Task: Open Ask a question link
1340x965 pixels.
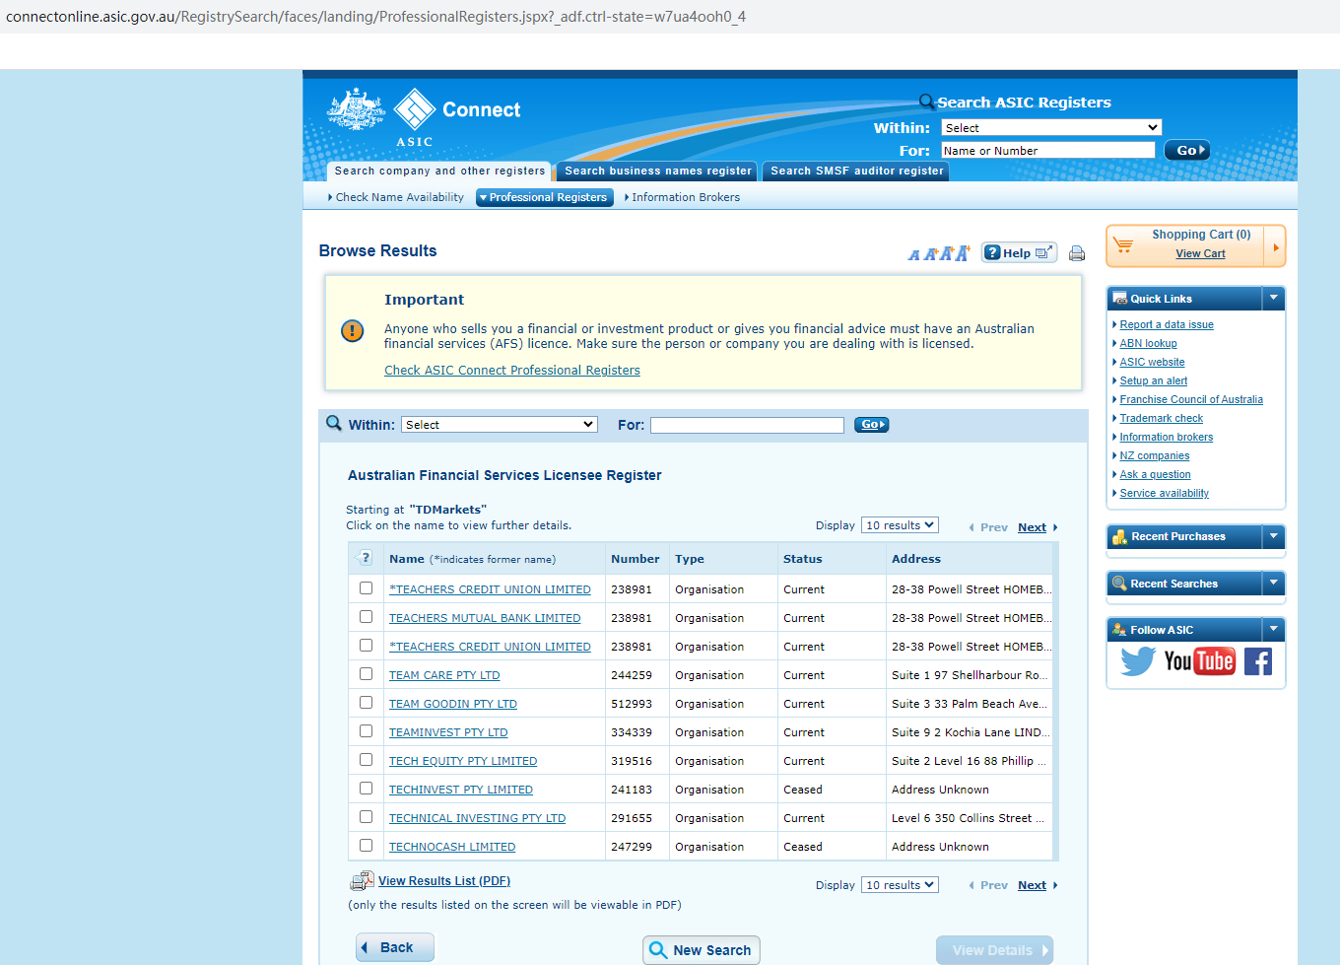Action: (x=1155, y=474)
